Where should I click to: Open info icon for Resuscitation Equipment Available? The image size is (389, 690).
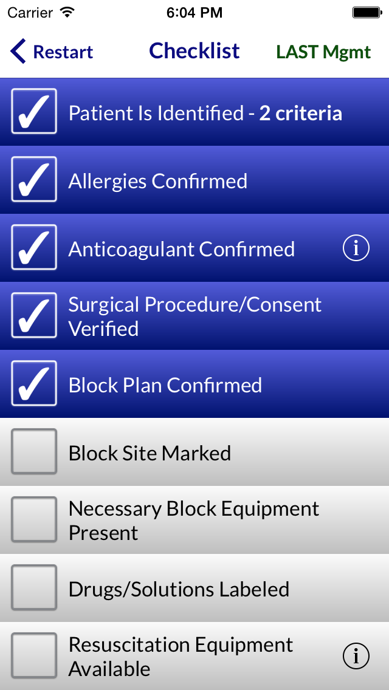tap(356, 656)
